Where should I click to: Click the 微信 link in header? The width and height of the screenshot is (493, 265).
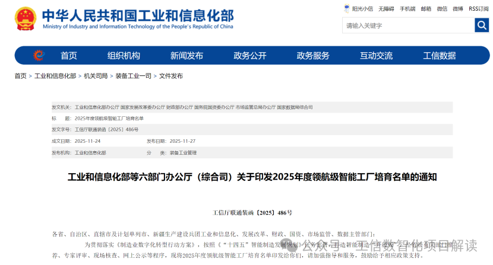[x=442, y=9]
